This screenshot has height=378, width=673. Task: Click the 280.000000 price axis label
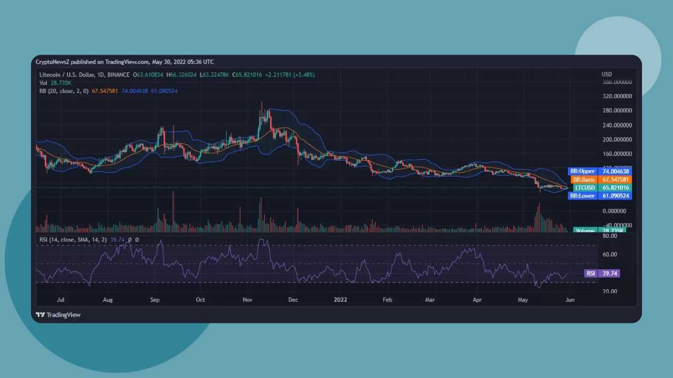pos(617,111)
